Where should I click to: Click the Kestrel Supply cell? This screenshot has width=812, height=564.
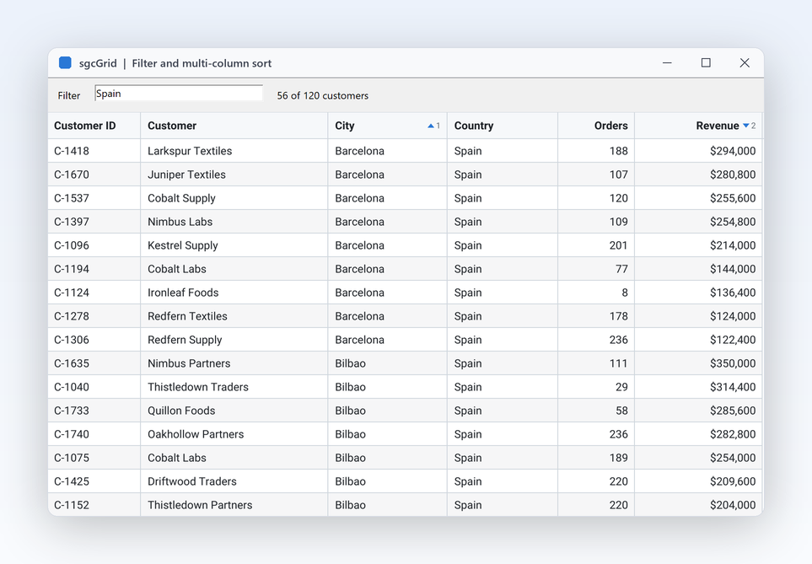234,245
